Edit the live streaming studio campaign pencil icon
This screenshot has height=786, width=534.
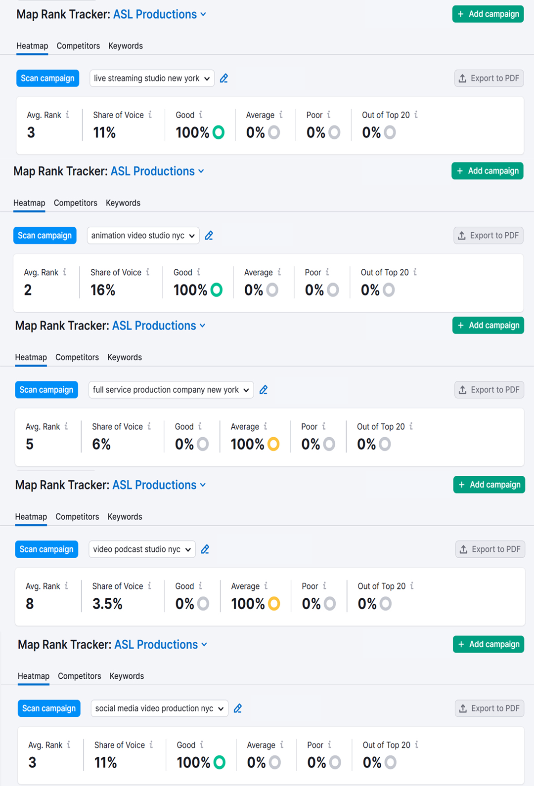point(224,79)
